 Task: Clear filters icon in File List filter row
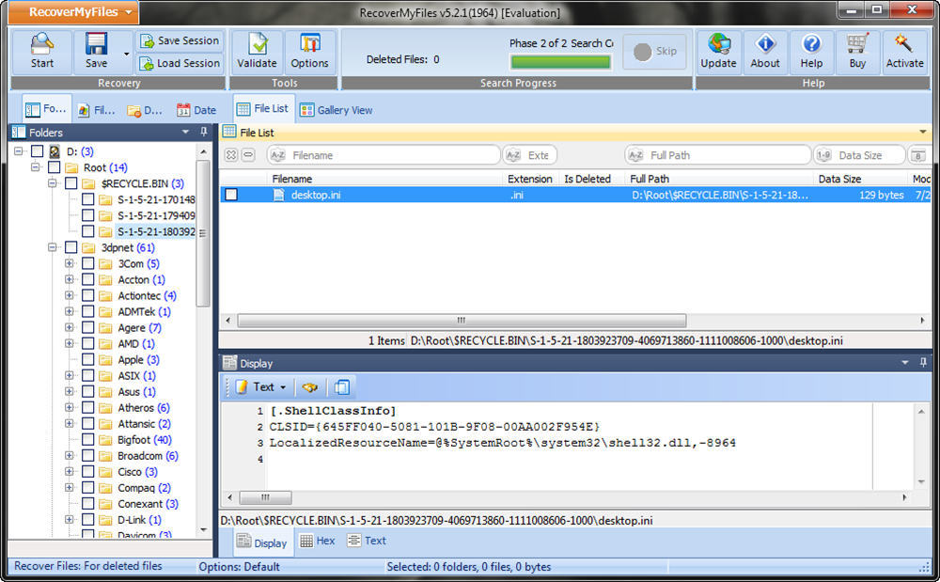231,155
